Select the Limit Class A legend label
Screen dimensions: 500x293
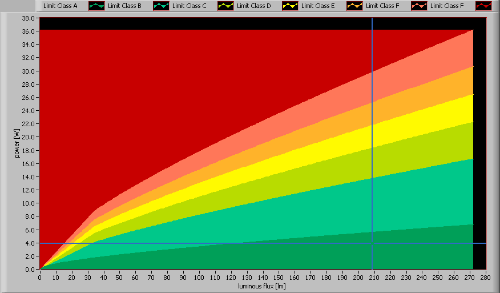tap(60, 6)
